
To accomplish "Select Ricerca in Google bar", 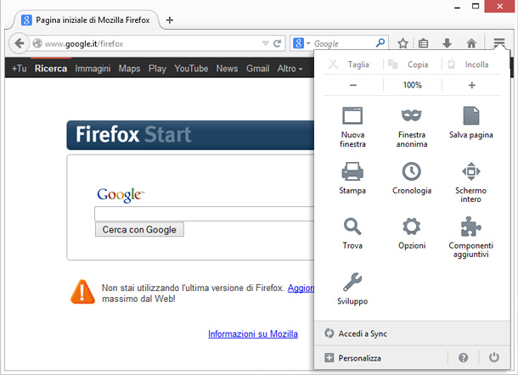I will tap(51, 69).
